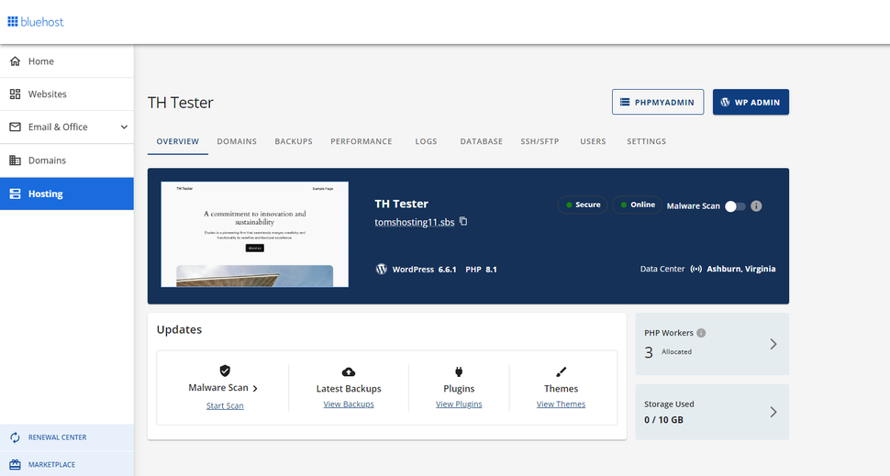
Task: Open Storage Used details with the arrow
Action: (773, 412)
